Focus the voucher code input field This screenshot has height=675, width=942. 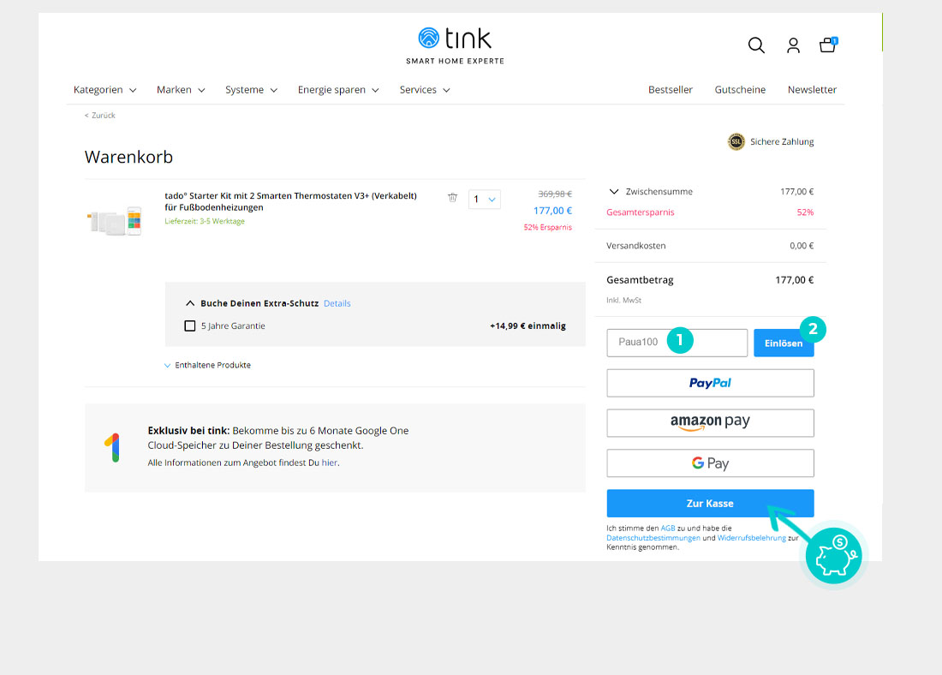pyautogui.click(x=677, y=343)
